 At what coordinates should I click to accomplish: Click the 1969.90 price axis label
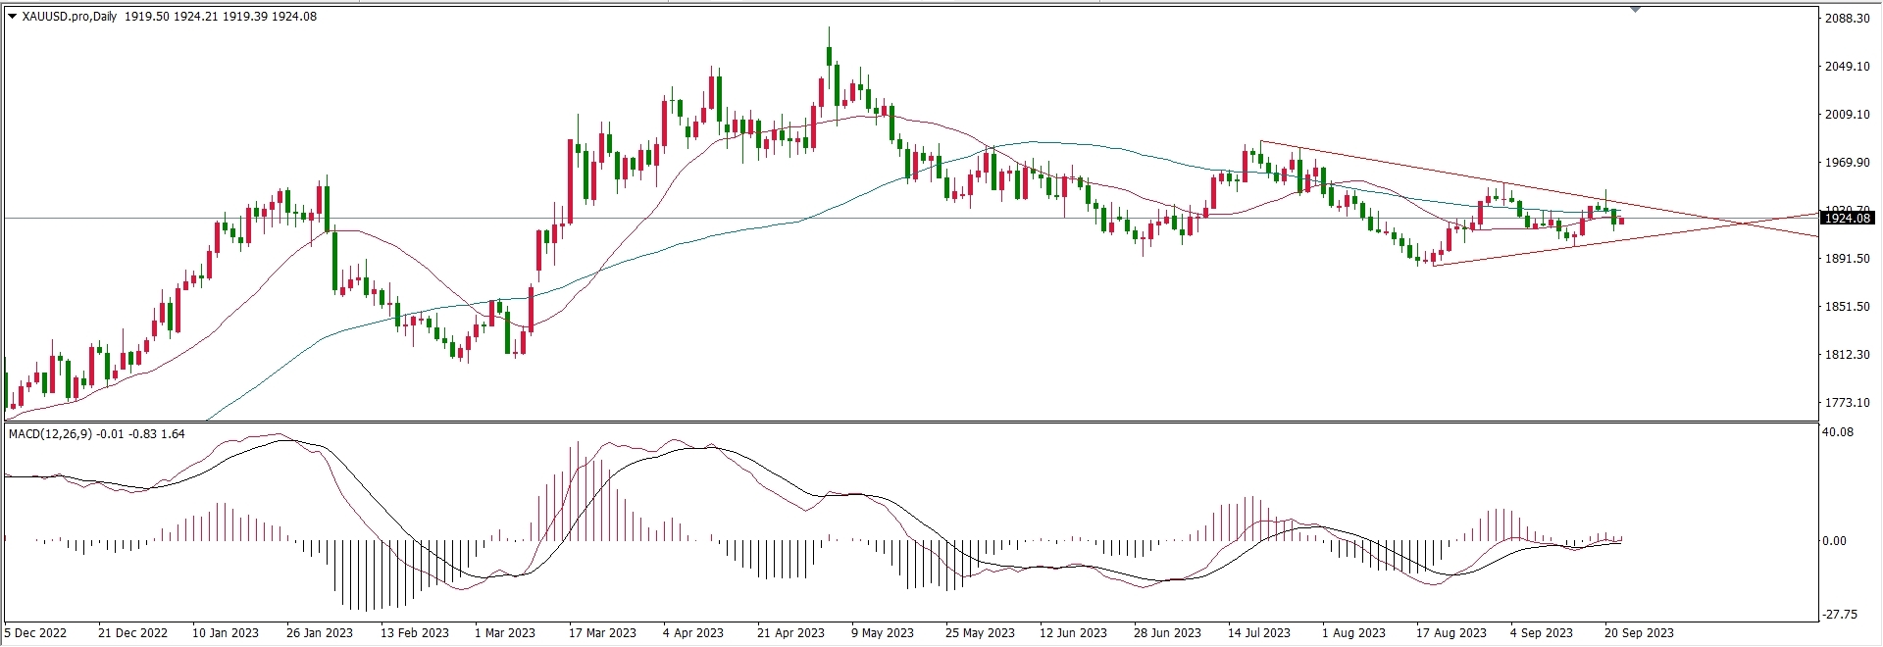[1847, 163]
